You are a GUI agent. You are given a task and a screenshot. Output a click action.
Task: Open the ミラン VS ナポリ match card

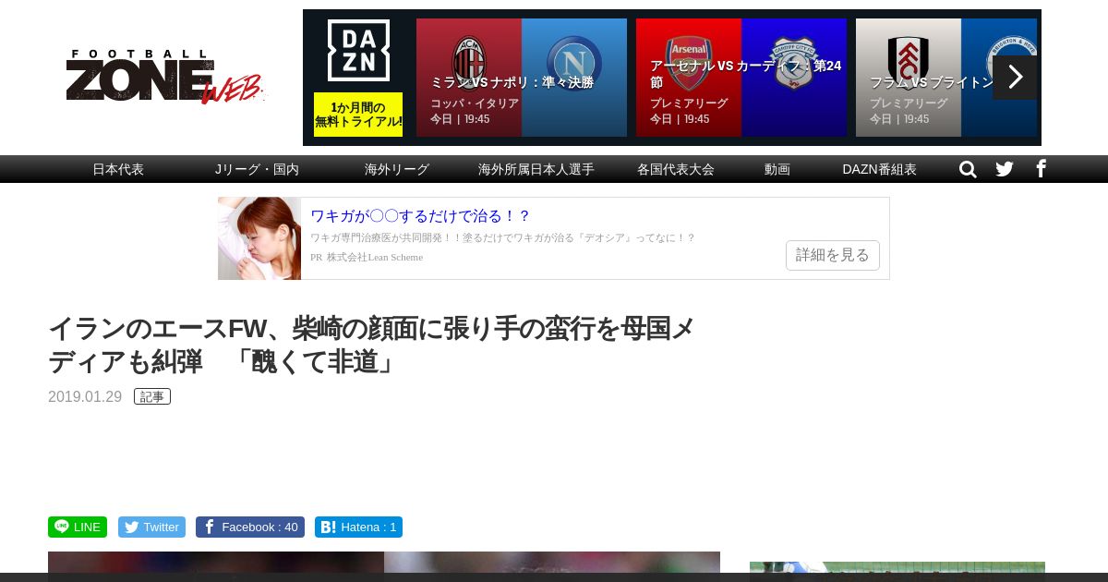pos(522,78)
